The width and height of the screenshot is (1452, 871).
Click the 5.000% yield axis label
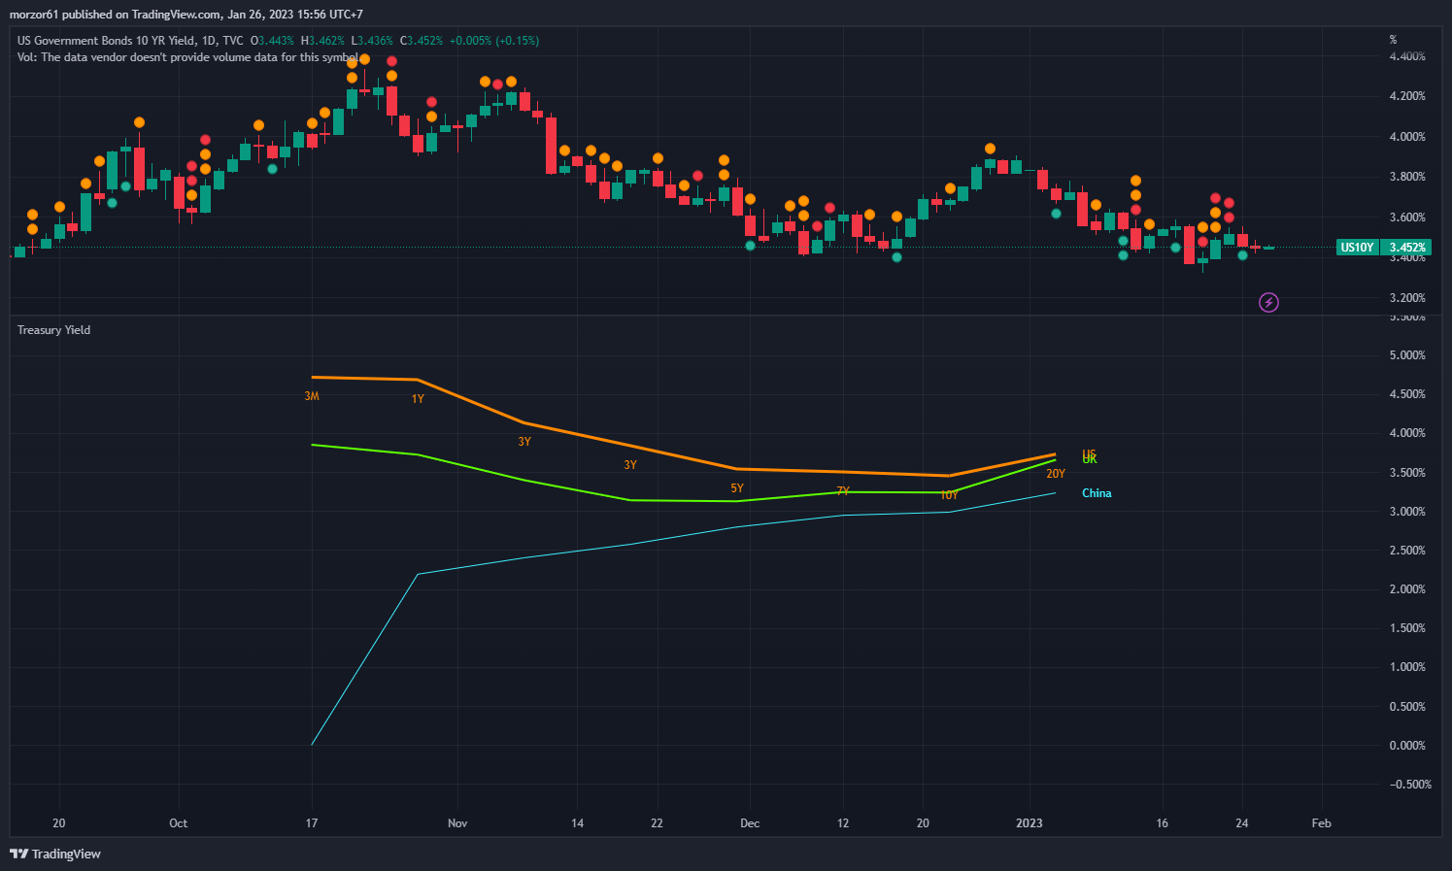(1407, 355)
